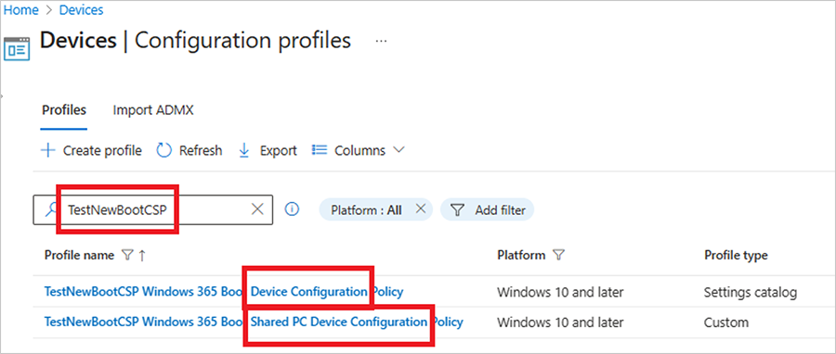Open TestNewBootCSP Boot Device Configuration Policy
Viewport: 836px width, 354px height.
[223, 291]
